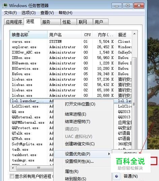
Task: Minimize the Task Manager window
Action: click(x=117, y=5)
